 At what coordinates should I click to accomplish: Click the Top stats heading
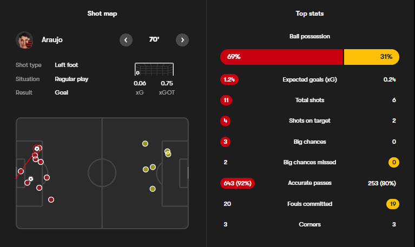tap(310, 14)
